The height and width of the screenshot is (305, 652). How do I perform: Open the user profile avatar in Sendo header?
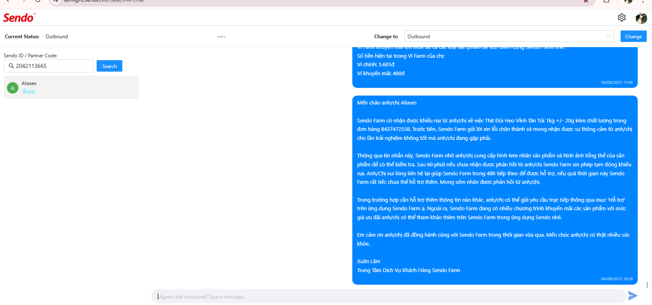click(x=641, y=18)
